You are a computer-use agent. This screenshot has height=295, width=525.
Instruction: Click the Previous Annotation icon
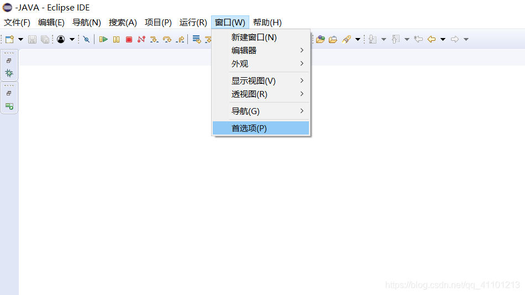point(396,39)
